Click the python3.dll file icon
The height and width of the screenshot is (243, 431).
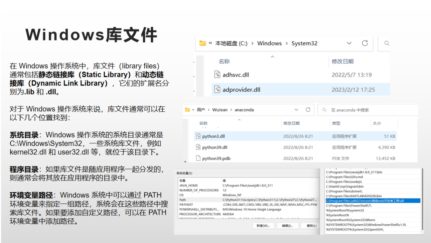(x=198, y=136)
